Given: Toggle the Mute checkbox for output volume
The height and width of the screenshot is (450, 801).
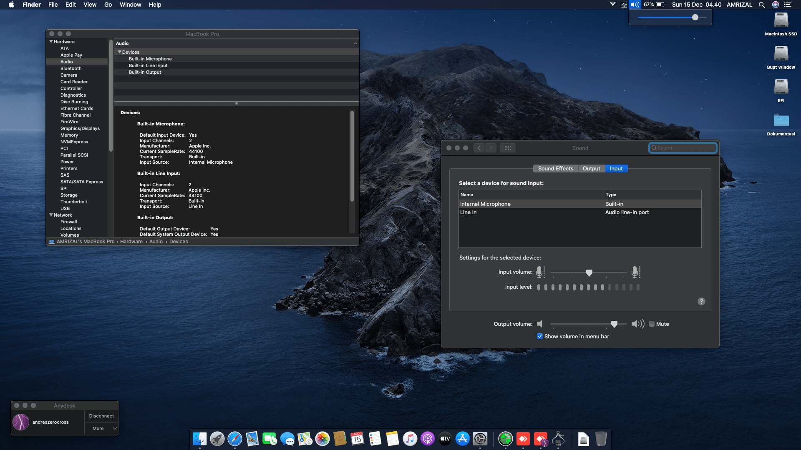Looking at the screenshot, I should (651, 324).
